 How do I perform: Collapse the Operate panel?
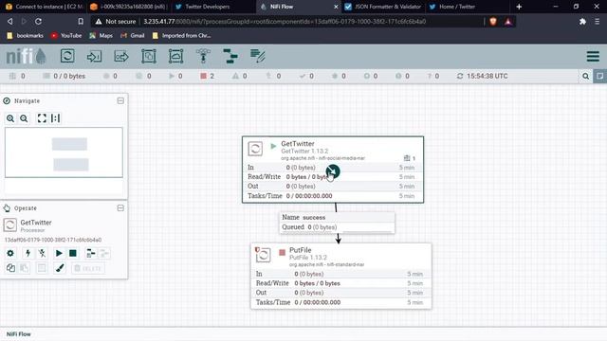tap(120, 208)
